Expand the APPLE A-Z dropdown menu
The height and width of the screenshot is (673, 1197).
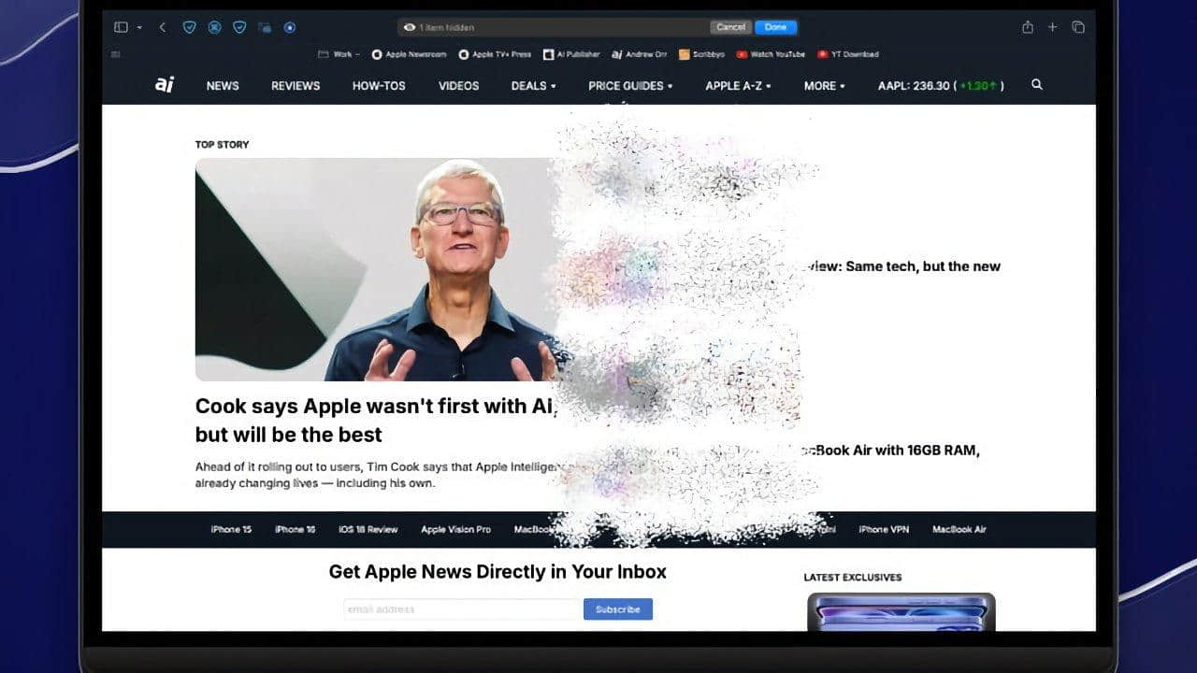pos(738,86)
